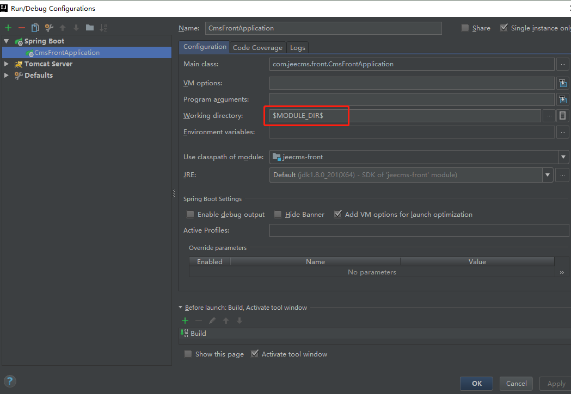The width and height of the screenshot is (571, 394).
Task: Click the green plus in Before launch
Action: tap(185, 321)
